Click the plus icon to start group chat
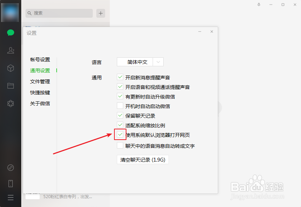301x207 pixels. pos(101,13)
